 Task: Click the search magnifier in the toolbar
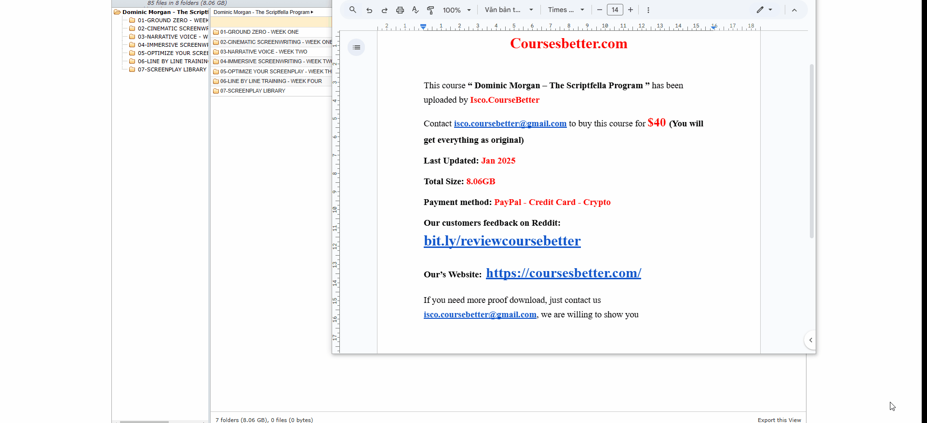coord(353,10)
